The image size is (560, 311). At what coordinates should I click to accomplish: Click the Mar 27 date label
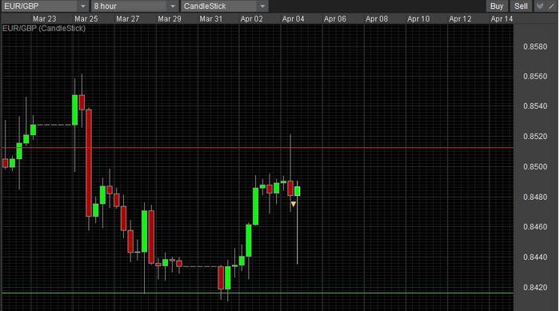(127, 19)
